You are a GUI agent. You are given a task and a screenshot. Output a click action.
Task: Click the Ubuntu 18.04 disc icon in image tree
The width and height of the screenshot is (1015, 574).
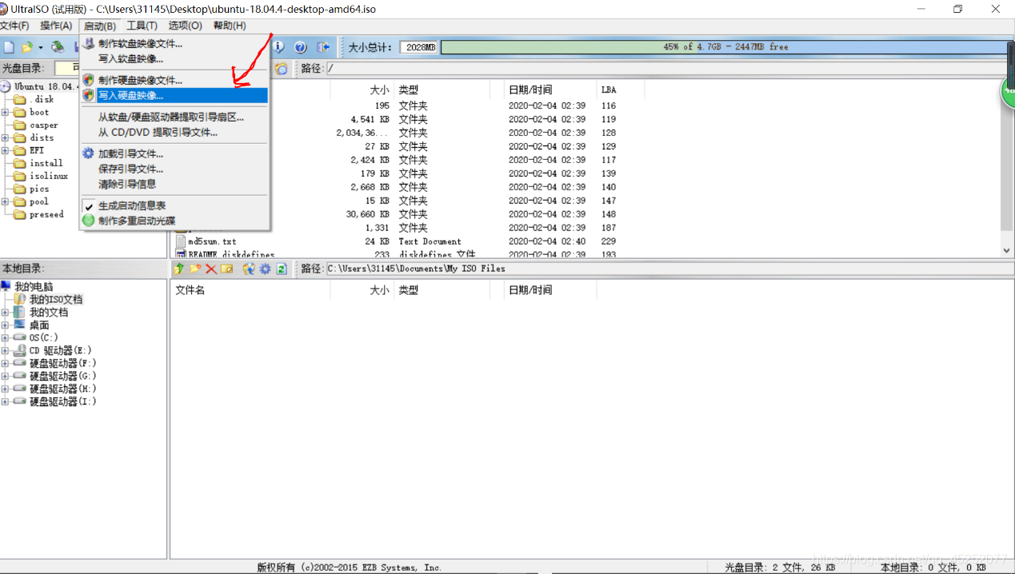point(6,86)
